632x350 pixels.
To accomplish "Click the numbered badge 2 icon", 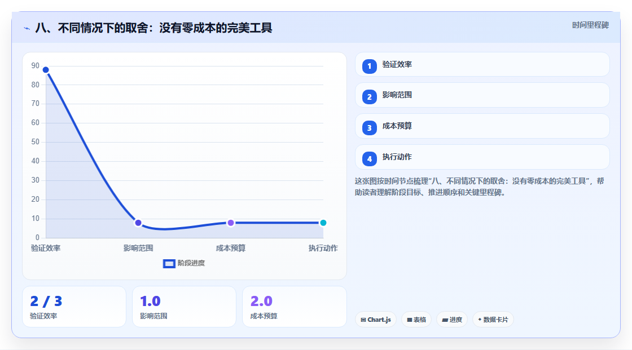I will click(369, 97).
